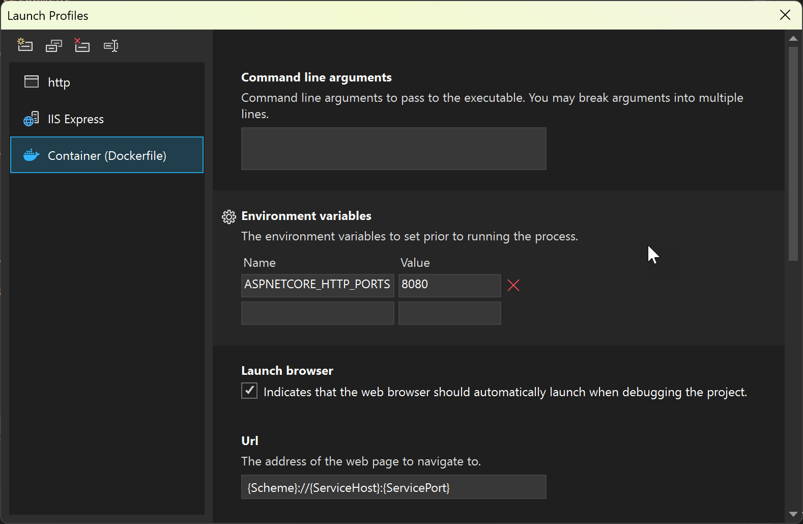The image size is (803, 524).
Task: Duplicate the selected launch profile
Action: coord(53,46)
